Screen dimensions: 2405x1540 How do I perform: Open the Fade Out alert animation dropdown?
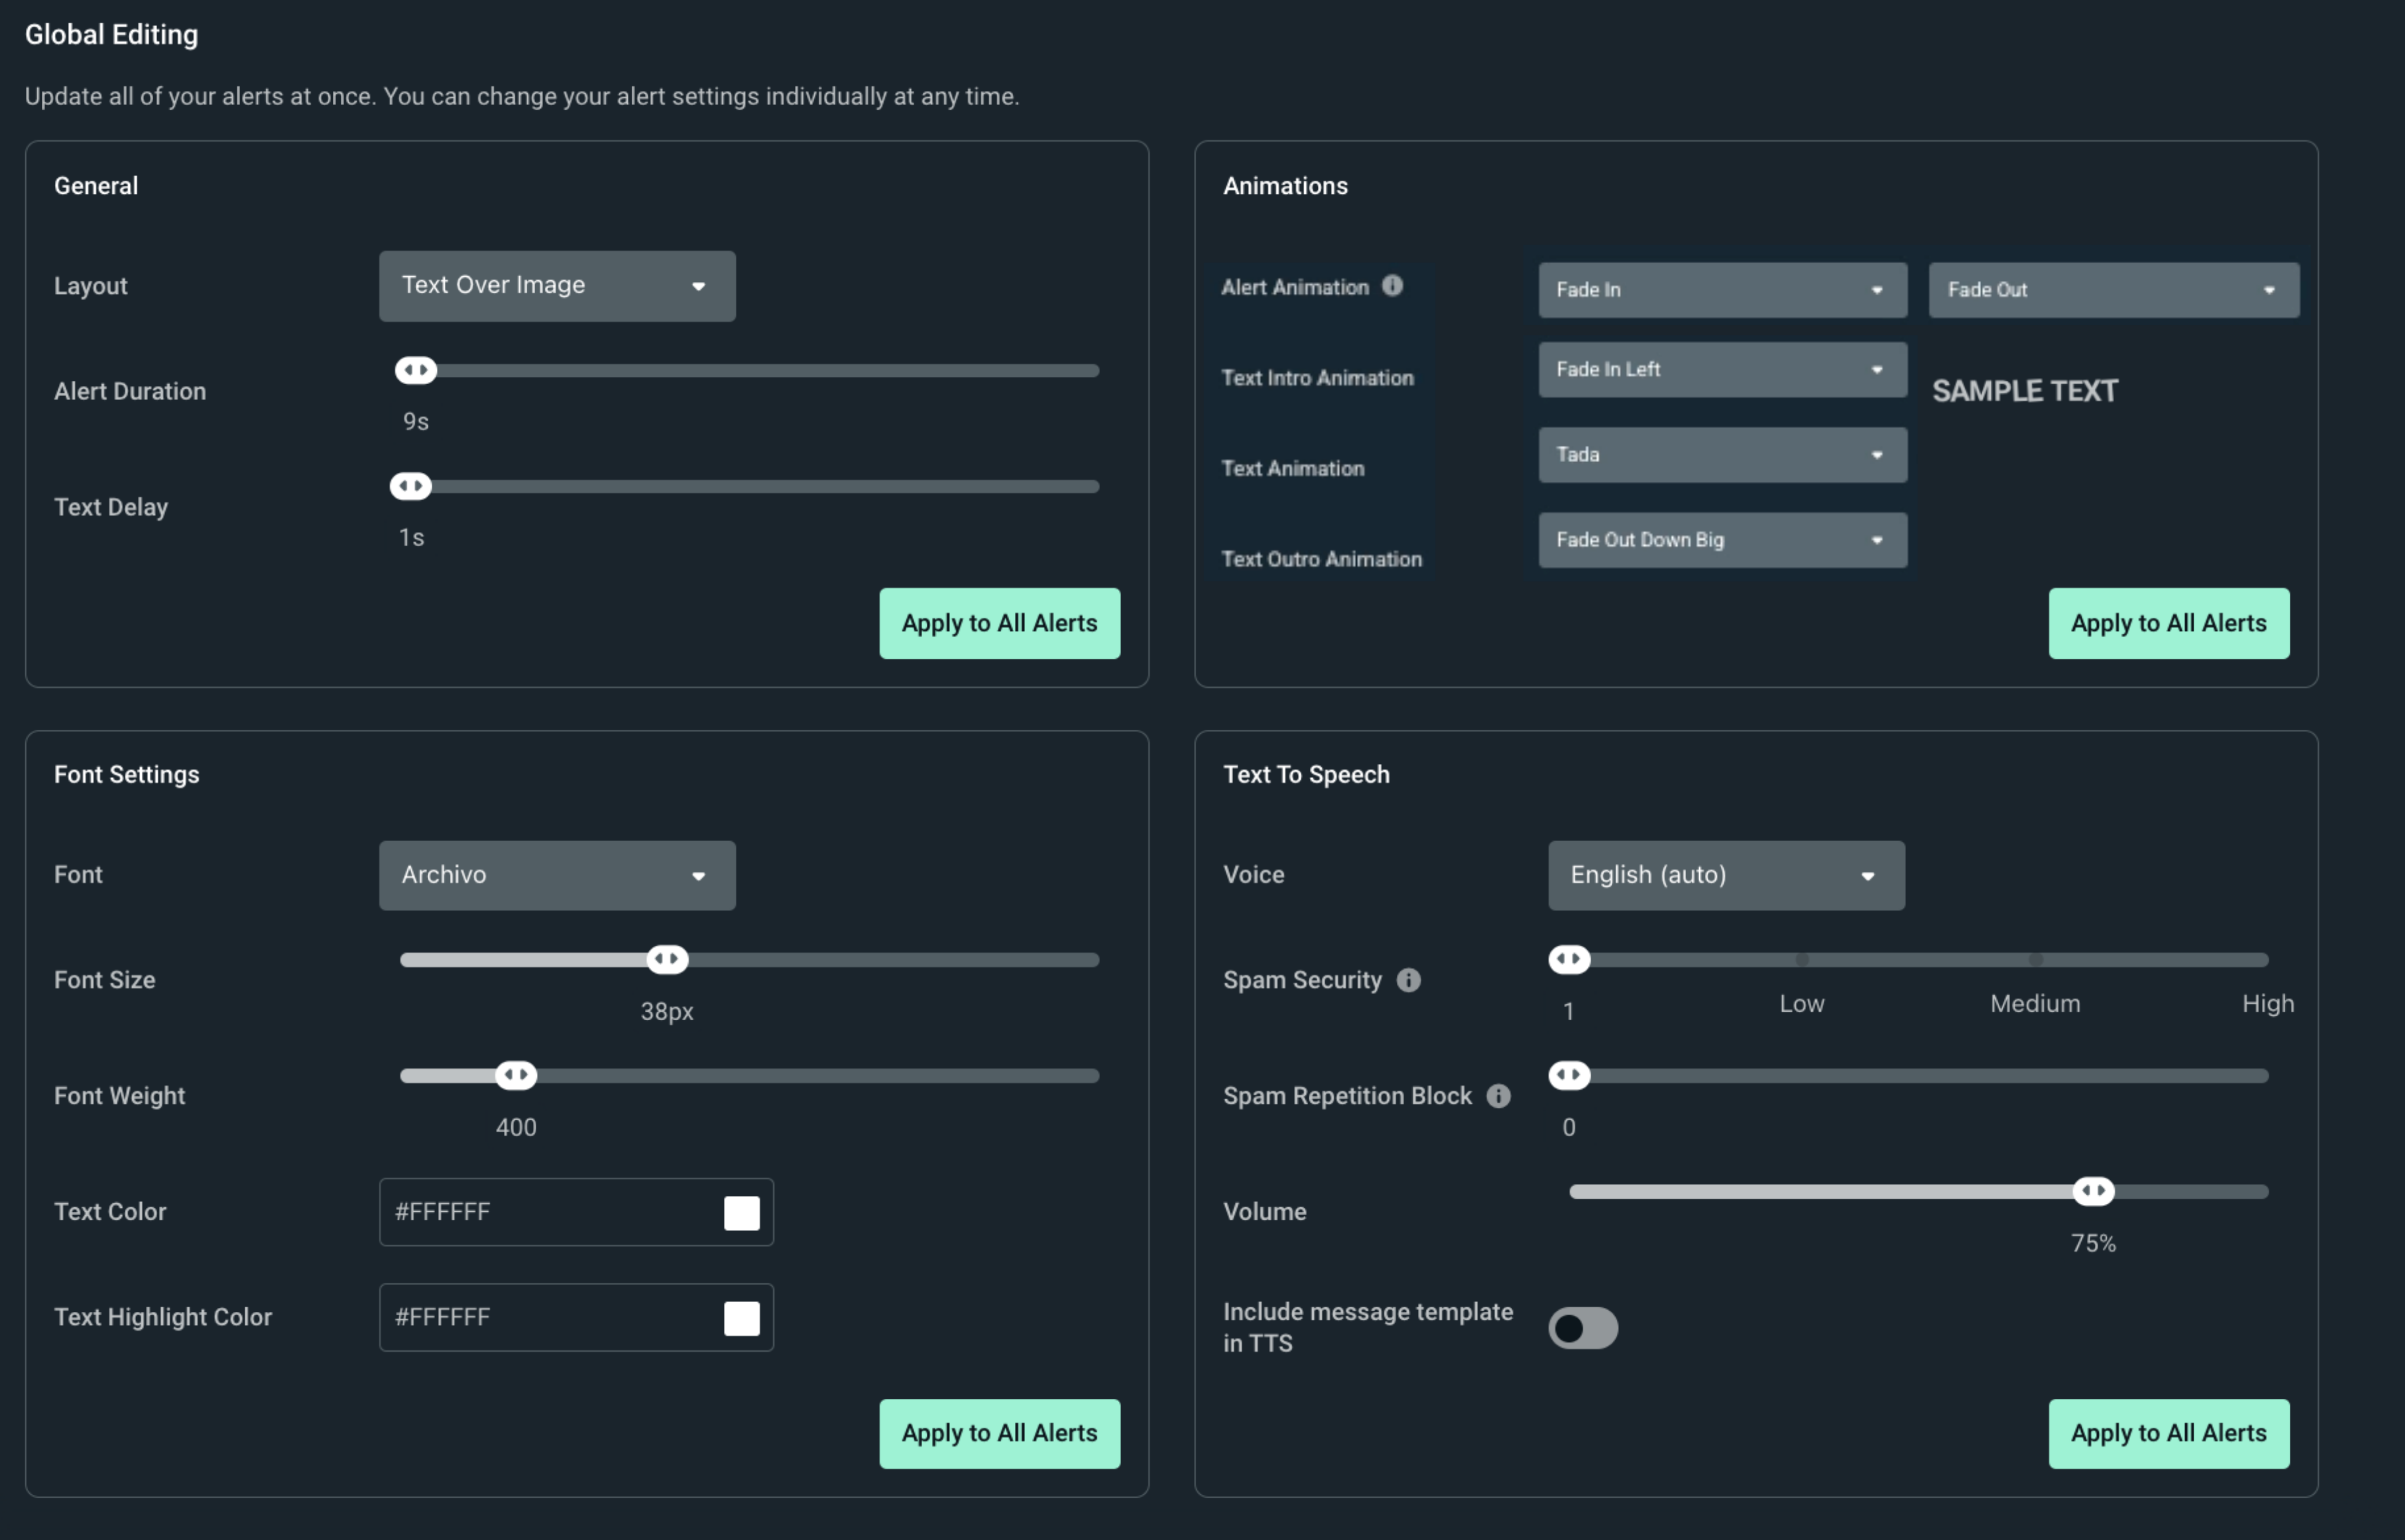[2113, 290]
